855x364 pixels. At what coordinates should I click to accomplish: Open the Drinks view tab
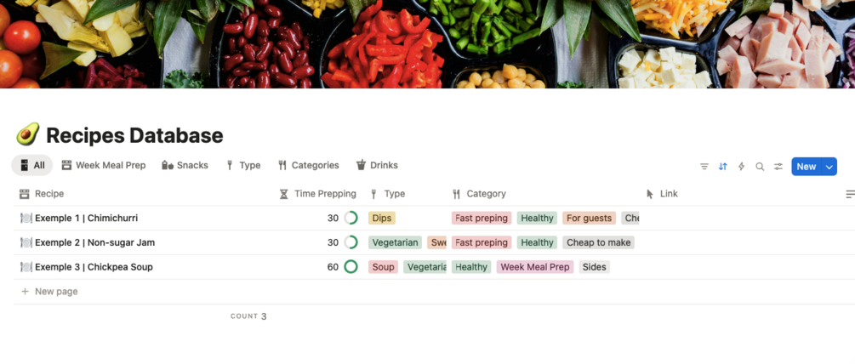click(377, 165)
